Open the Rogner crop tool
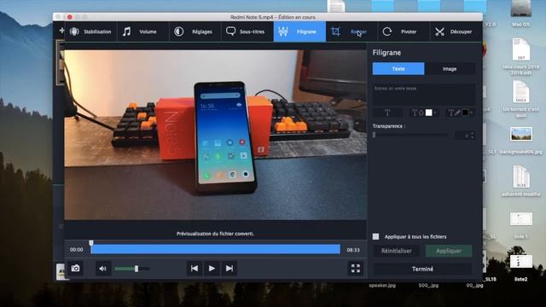The height and width of the screenshot is (307, 546). click(352, 32)
